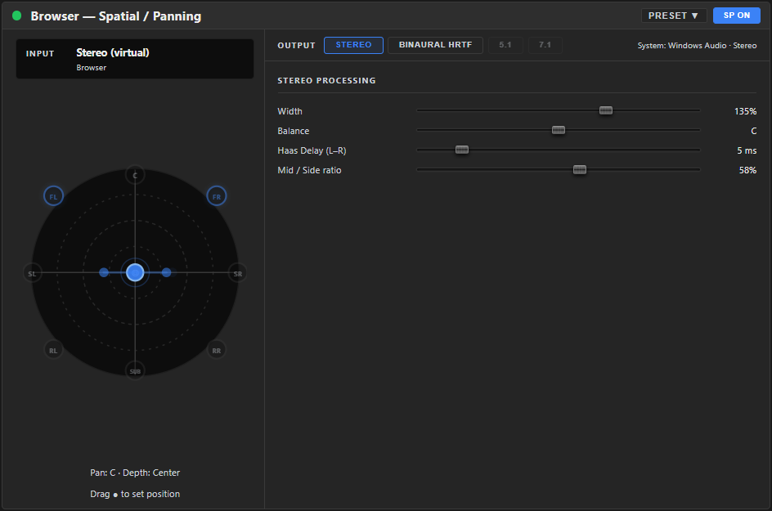Click the 58% Mid / Side value
This screenshot has width=772, height=511.
(x=747, y=170)
